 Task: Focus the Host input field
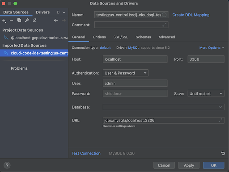click(x=135, y=59)
